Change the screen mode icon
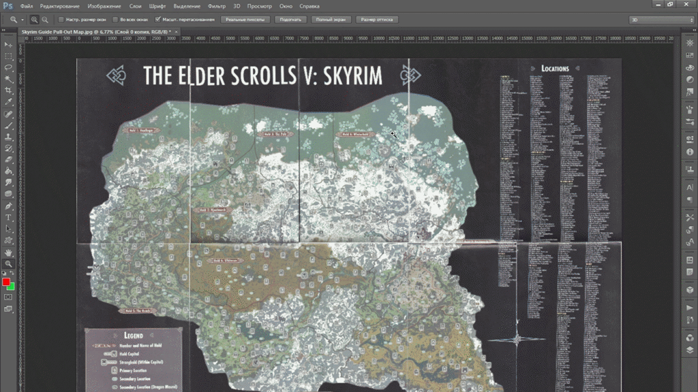The height and width of the screenshot is (392, 698). pos(8,308)
